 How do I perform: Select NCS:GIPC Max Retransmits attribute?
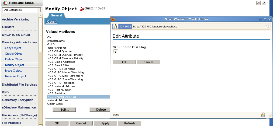coord(78,76)
